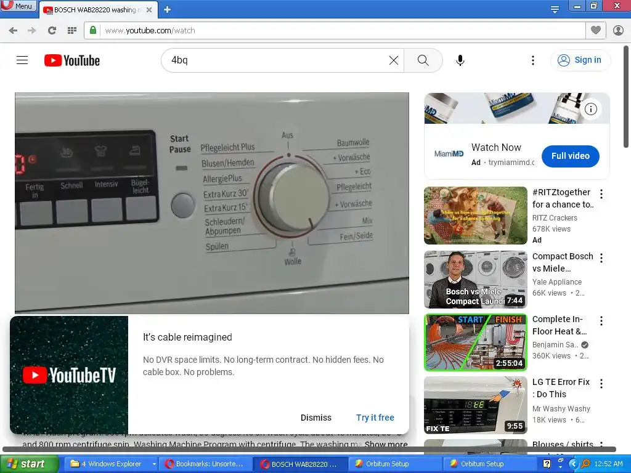Run search with magnifier button
Image resolution: width=631 pixels, height=473 pixels.
[x=423, y=60]
